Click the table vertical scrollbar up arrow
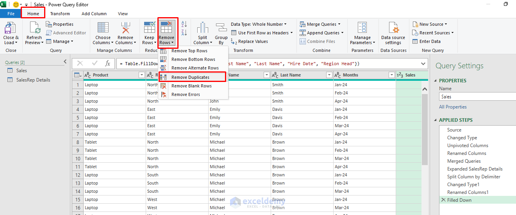Image resolution: width=516 pixels, height=215 pixels. tap(425, 89)
